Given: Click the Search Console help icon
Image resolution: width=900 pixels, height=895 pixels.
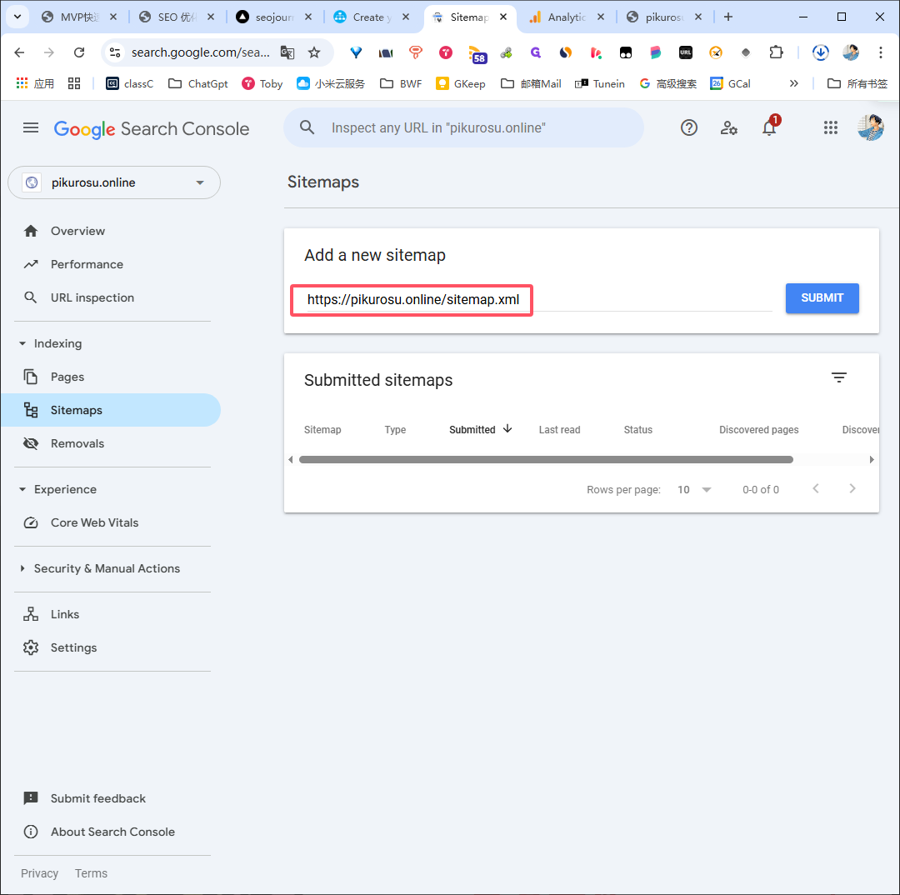Looking at the screenshot, I should (689, 128).
